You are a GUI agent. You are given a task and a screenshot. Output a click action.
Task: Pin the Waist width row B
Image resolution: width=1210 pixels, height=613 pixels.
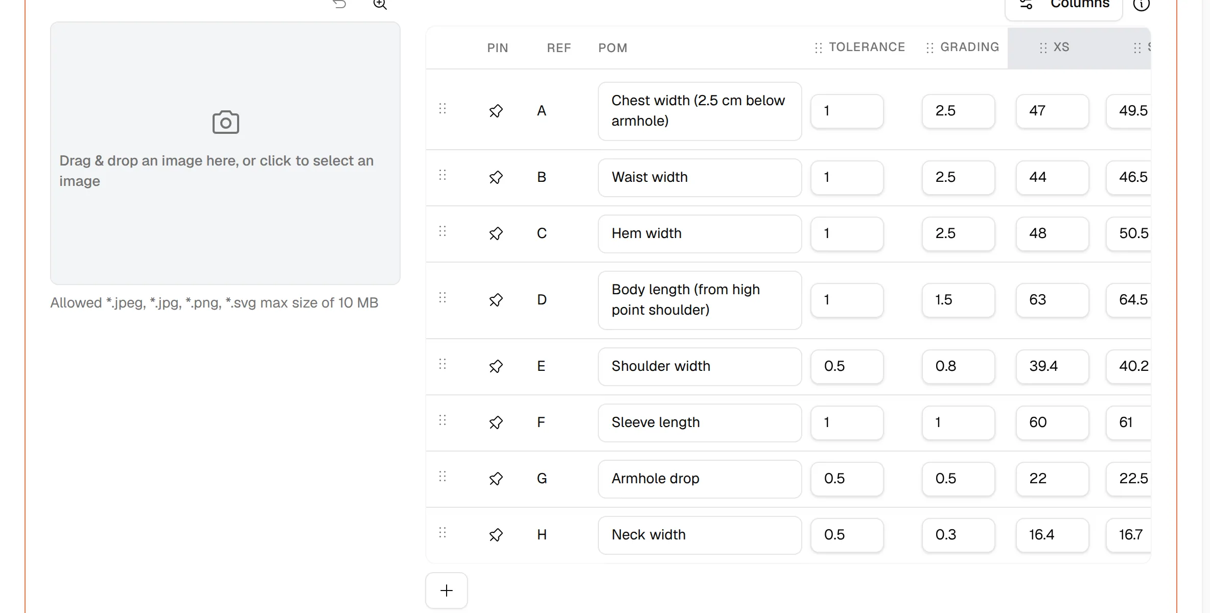[496, 177]
